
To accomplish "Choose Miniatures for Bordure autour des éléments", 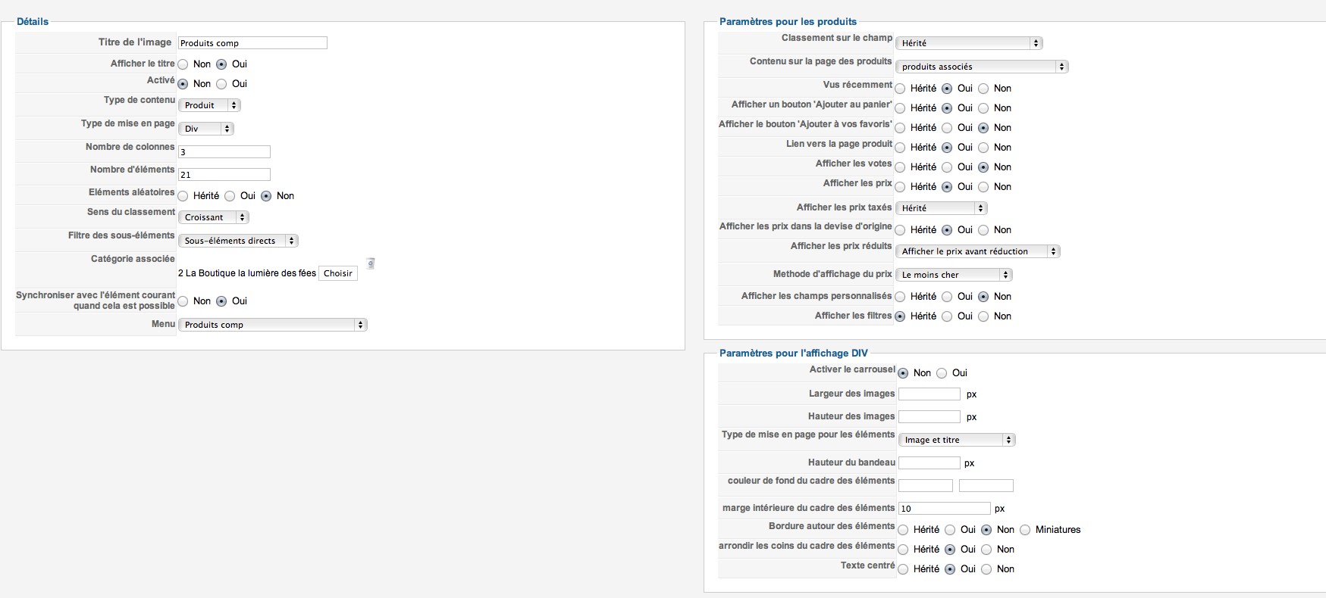I will (x=1025, y=530).
